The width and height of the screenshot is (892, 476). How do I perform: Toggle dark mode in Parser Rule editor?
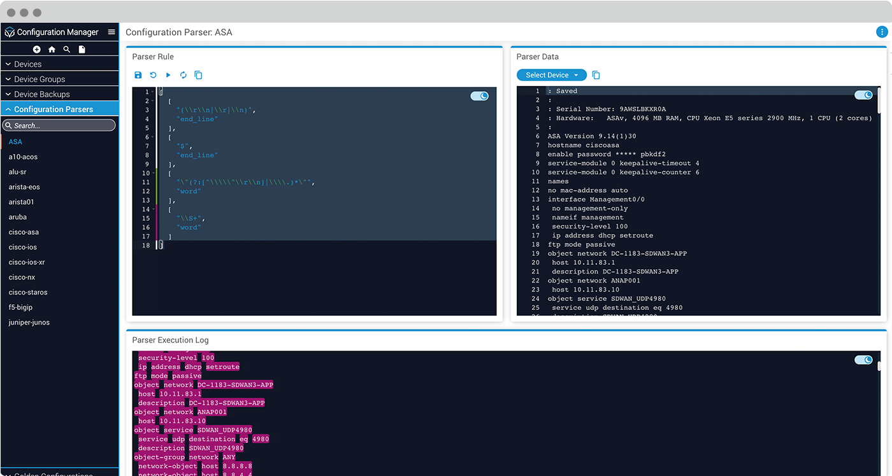pyautogui.click(x=479, y=96)
